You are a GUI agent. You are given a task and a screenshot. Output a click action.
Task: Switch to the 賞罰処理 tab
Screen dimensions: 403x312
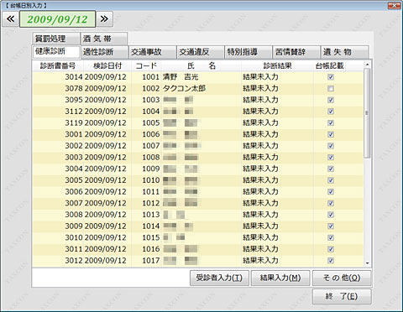pyautogui.click(x=55, y=39)
